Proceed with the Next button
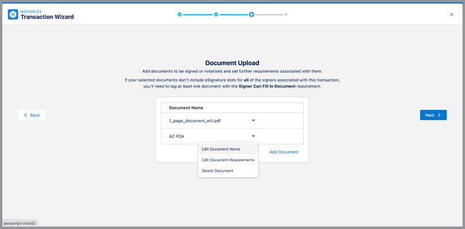Viewport: 465px width, 229px height. [433, 115]
